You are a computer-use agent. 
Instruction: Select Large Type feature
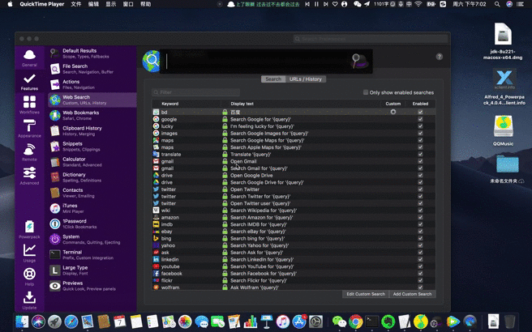point(92,270)
